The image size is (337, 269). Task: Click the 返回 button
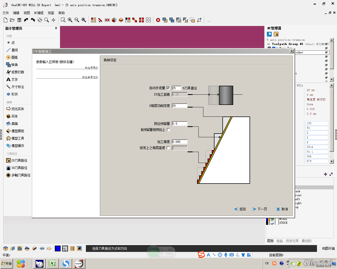240,209
